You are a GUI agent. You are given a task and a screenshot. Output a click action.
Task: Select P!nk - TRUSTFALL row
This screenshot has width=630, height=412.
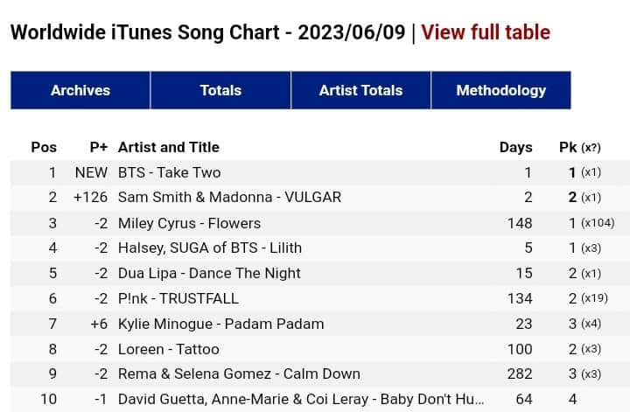click(x=178, y=298)
